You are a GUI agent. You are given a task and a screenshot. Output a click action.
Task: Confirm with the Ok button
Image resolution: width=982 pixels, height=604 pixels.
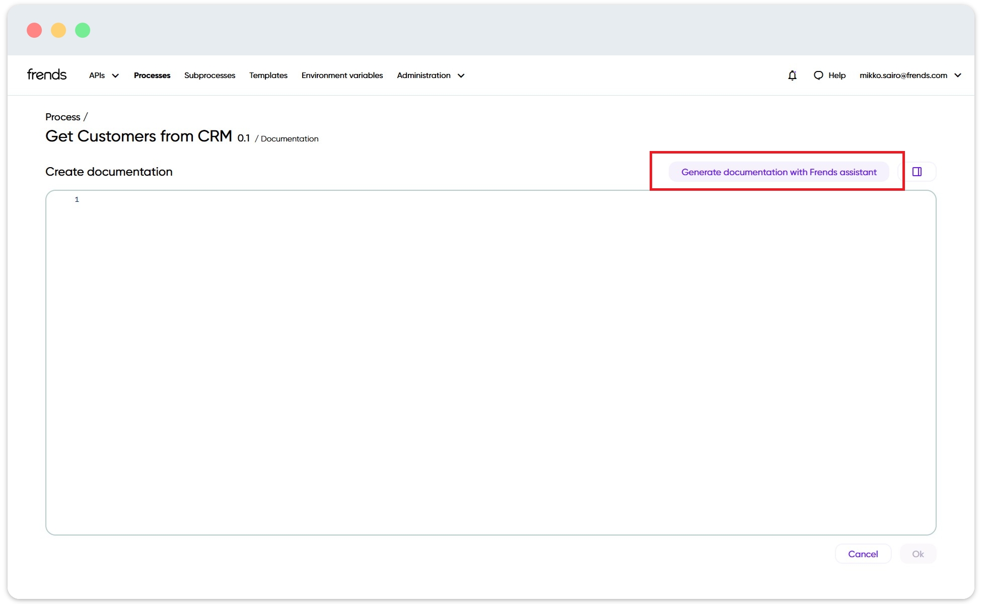[918, 554]
